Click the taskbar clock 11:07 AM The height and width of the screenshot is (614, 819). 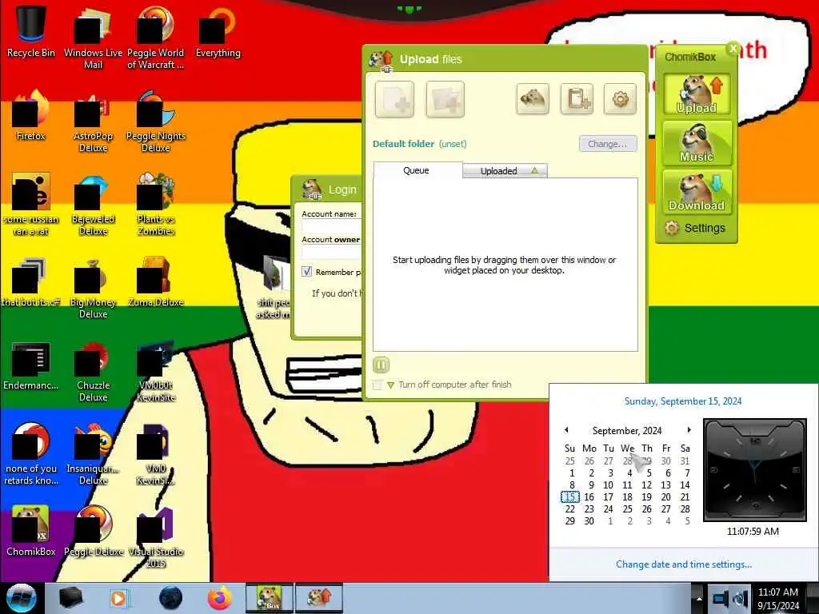[x=778, y=598]
